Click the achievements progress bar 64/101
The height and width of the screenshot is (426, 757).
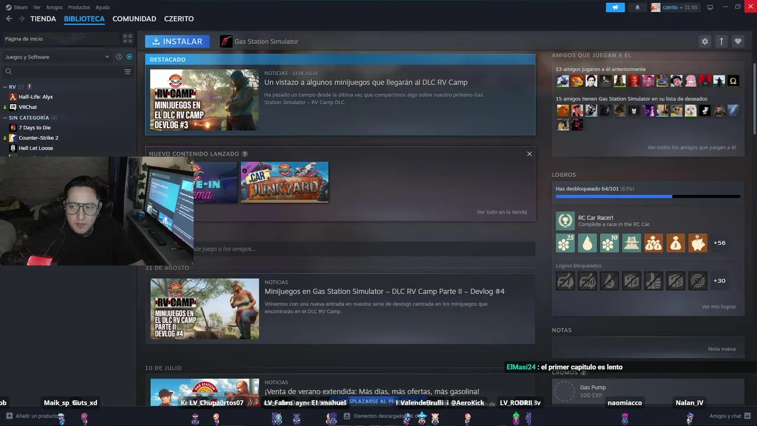pyautogui.click(x=648, y=196)
